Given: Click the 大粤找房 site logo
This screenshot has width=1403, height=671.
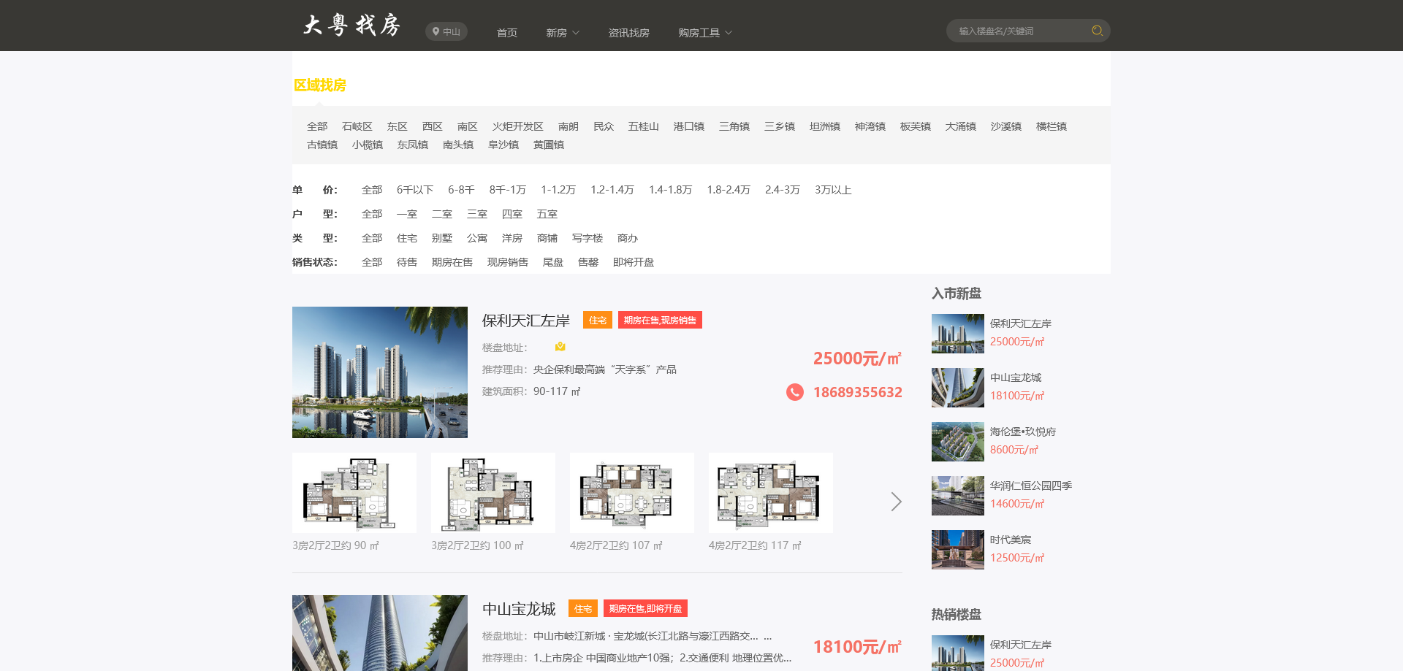Looking at the screenshot, I should coord(353,25).
